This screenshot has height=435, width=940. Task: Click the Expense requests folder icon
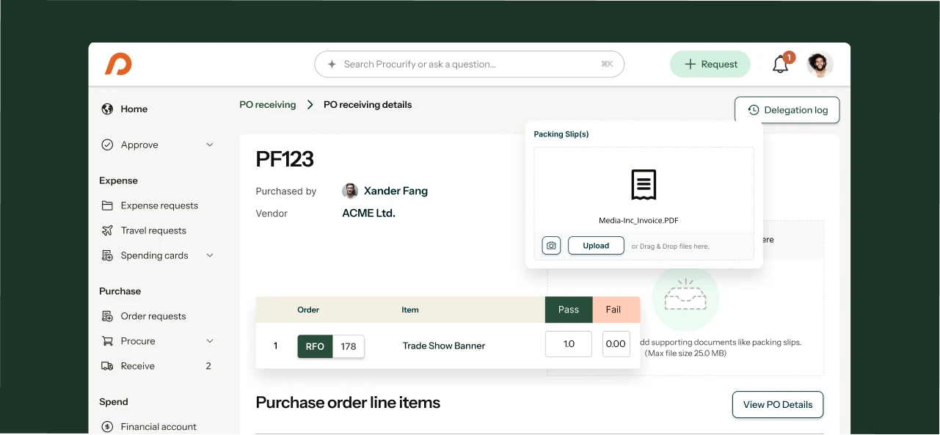point(107,205)
